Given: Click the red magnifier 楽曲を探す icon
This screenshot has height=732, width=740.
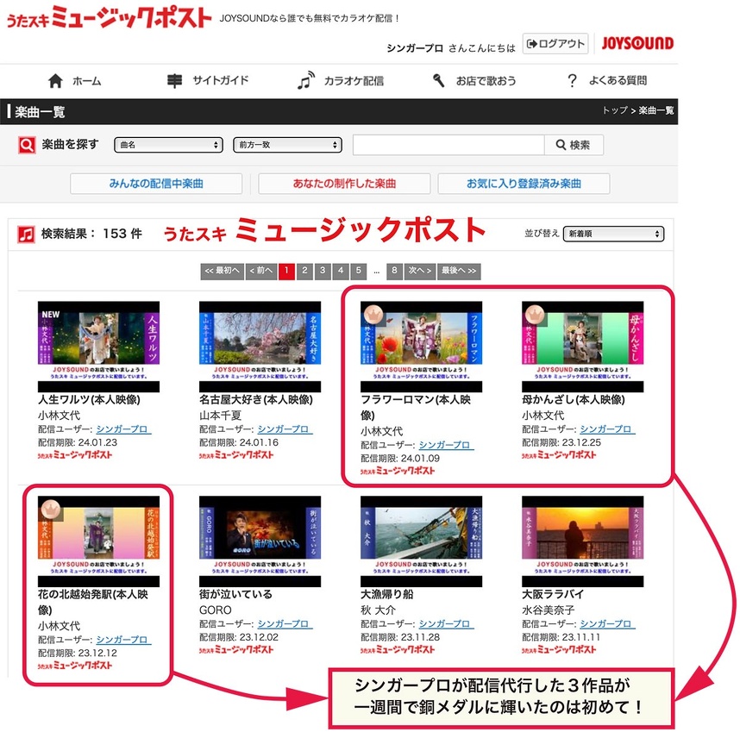Looking at the screenshot, I should (27, 145).
